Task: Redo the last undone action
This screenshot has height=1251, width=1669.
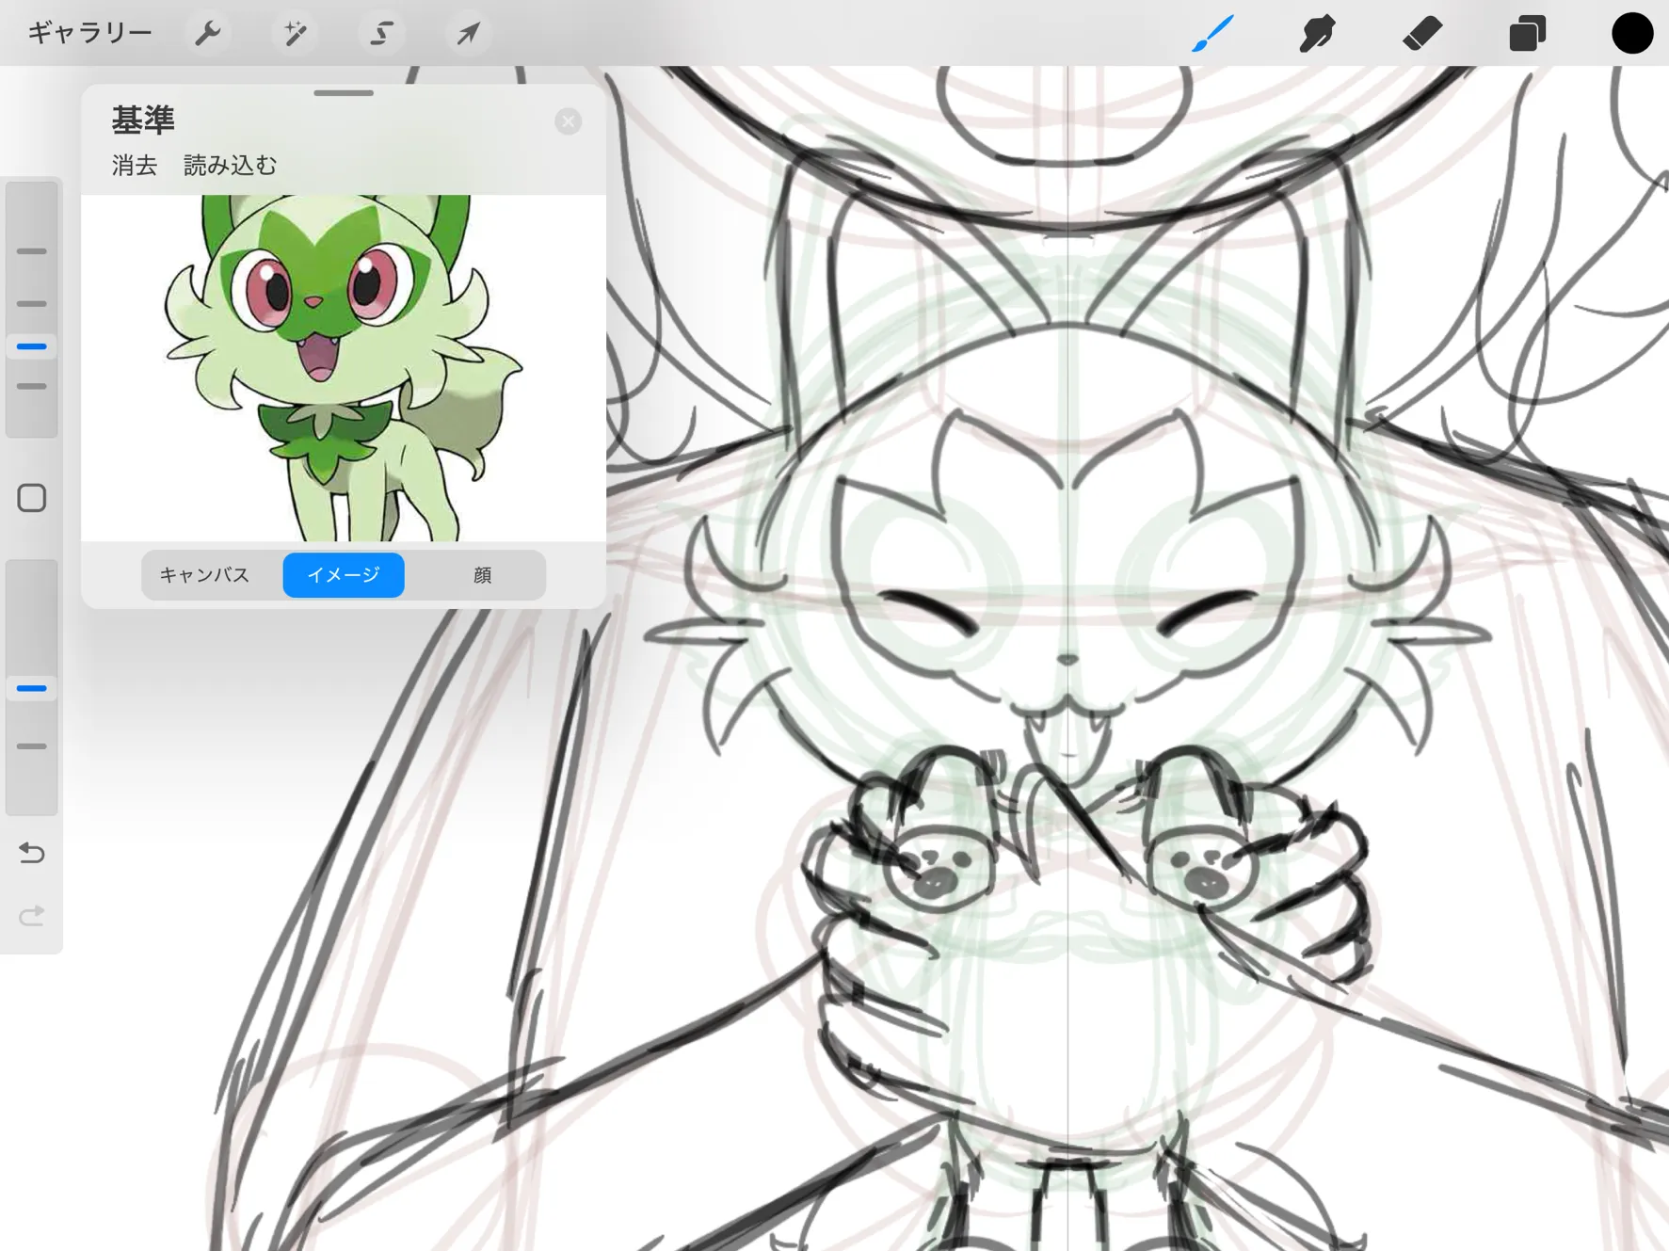Action: (32, 916)
